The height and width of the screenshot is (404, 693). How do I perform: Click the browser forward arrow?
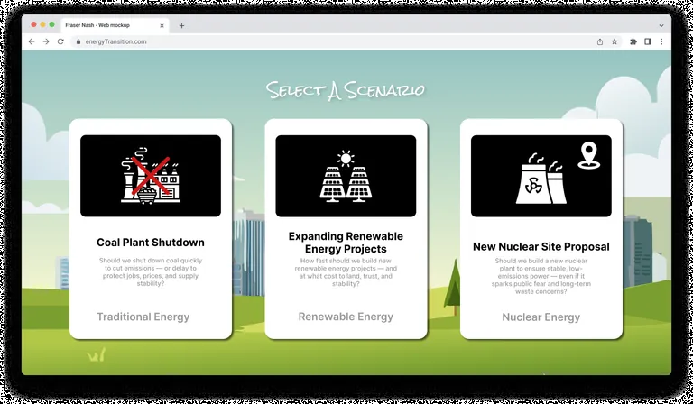(x=46, y=41)
